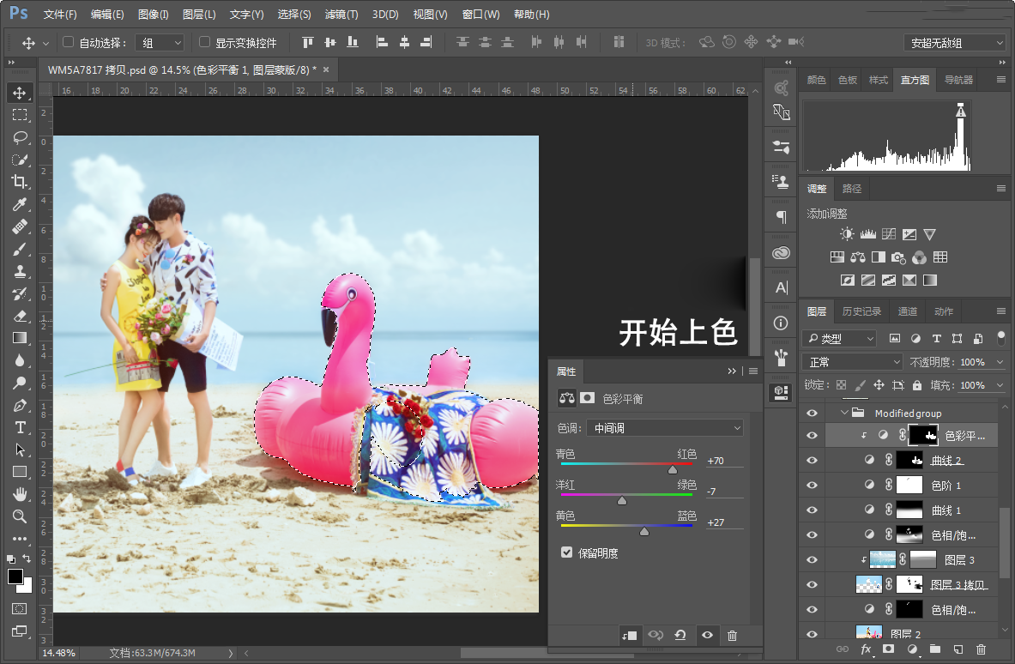Screen dimensions: 1015x664
Task: Switch to the 导航器 tab
Action: coord(958,80)
